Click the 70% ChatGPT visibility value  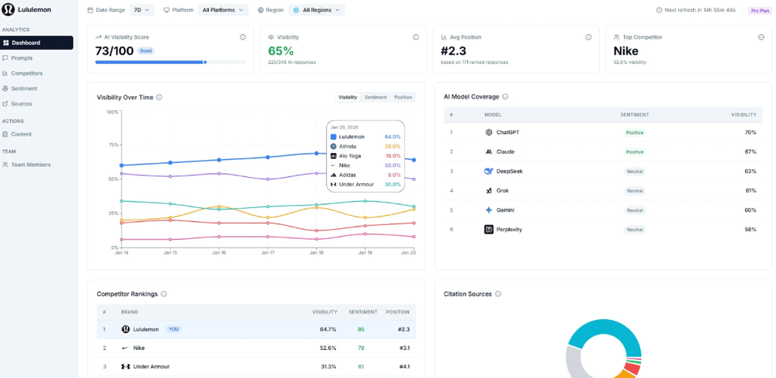[x=750, y=133]
